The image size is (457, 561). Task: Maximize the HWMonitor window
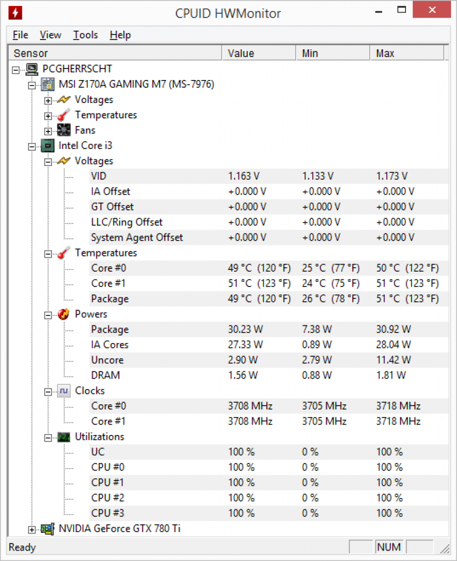pyautogui.click(x=402, y=10)
